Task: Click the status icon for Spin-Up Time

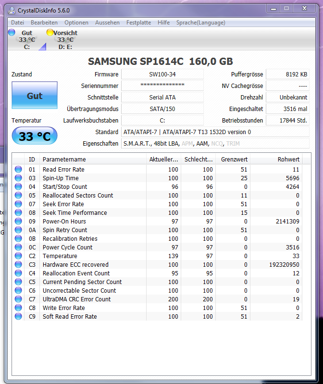Action: 18,178
